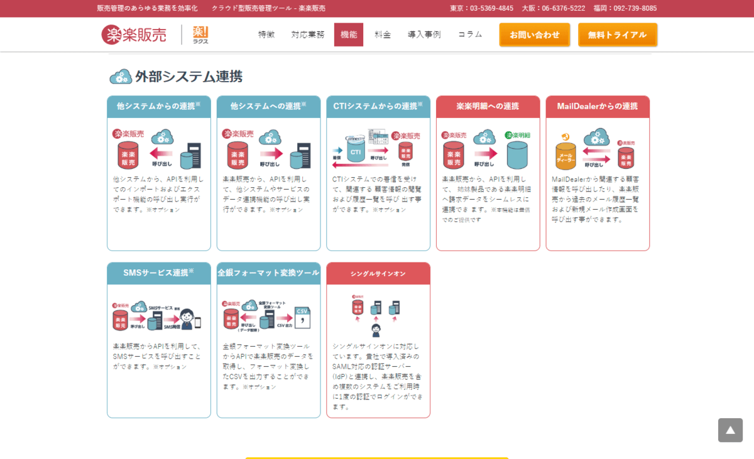Click the 他システムへの連携 card header

pyautogui.click(x=268, y=106)
